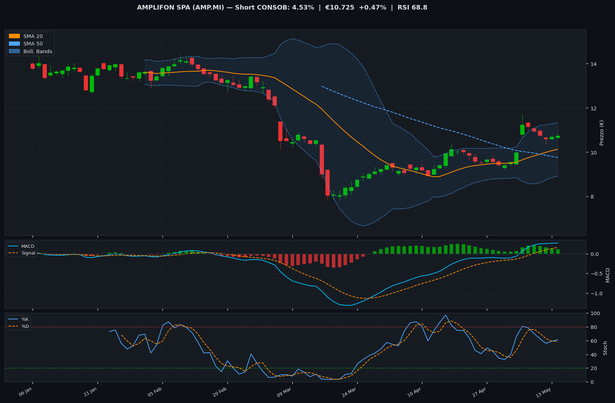Click the "Signal" legend label
The height and width of the screenshot is (403, 615).
click(x=28, y=253)
